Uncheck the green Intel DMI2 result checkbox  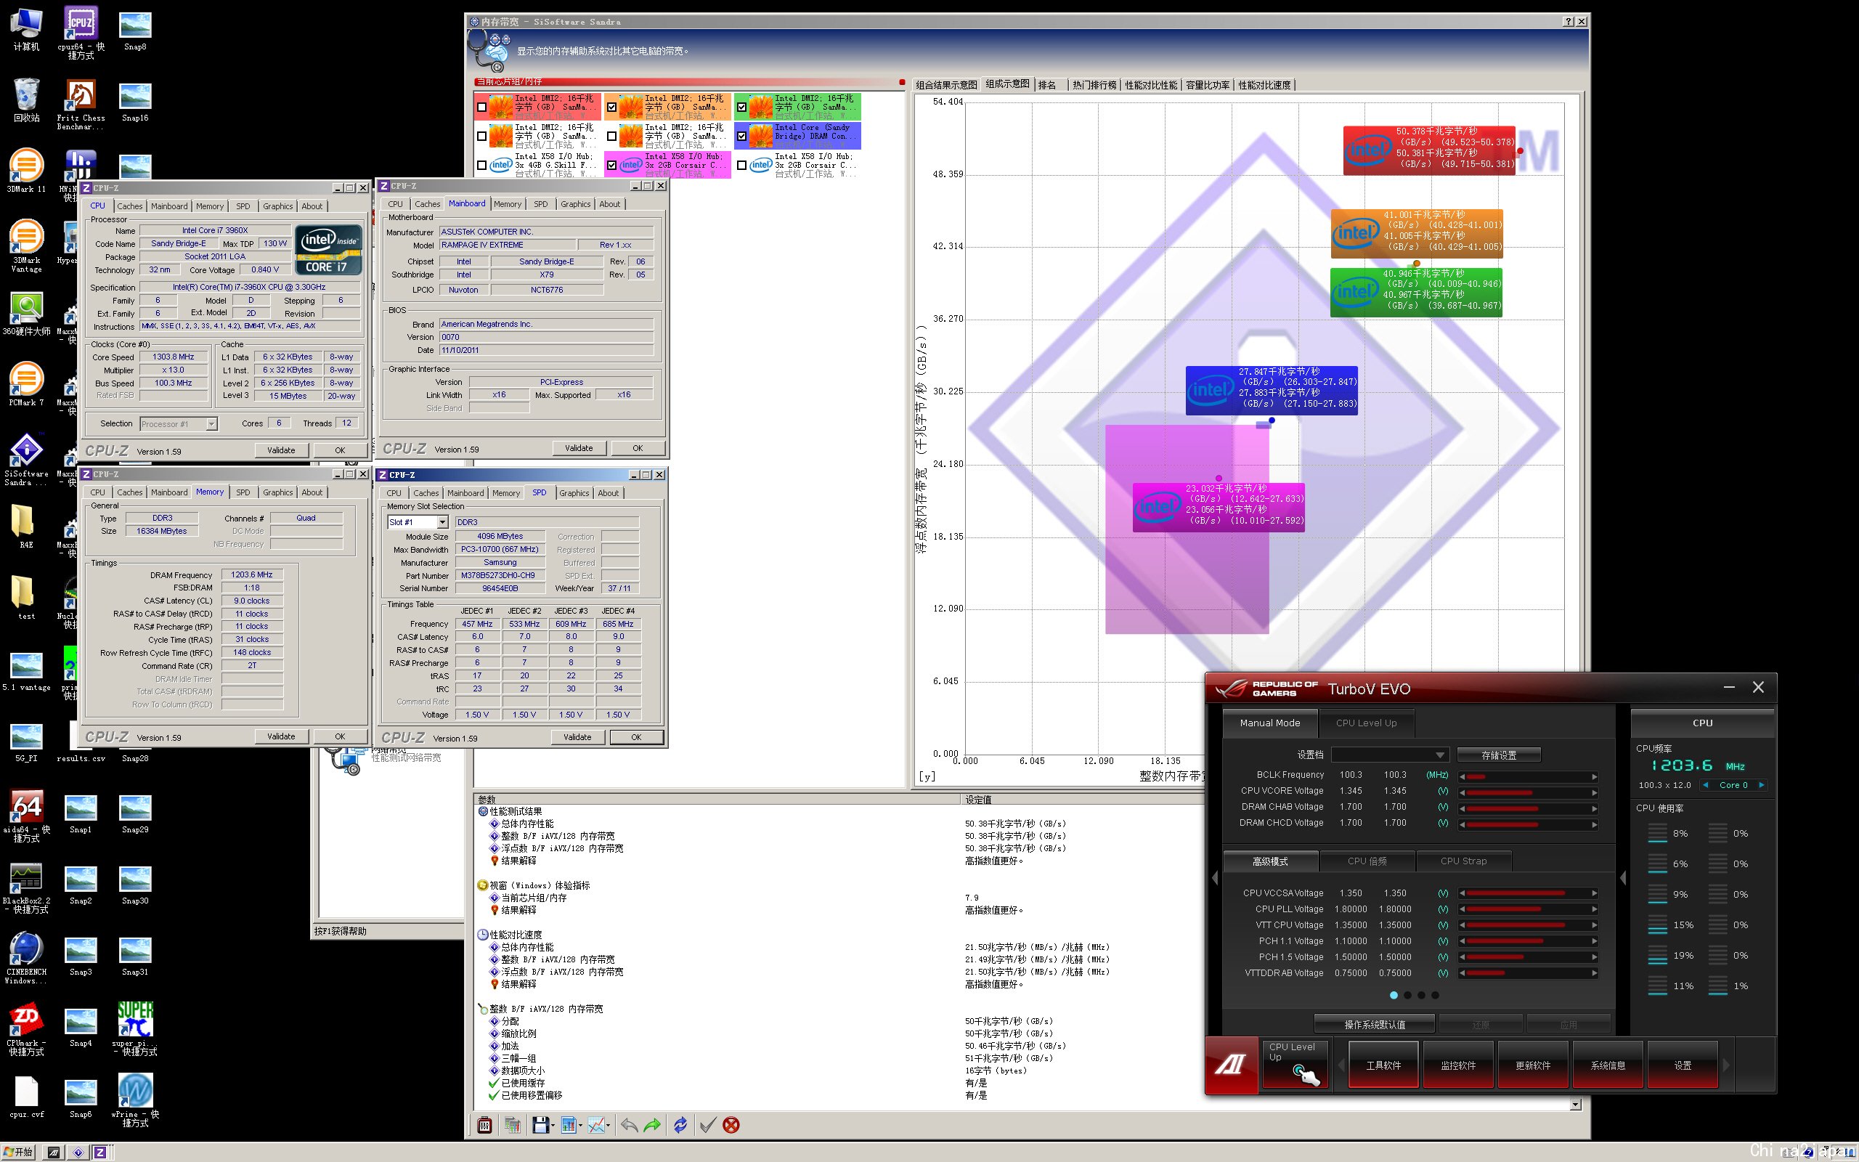[x=741, y=107]
